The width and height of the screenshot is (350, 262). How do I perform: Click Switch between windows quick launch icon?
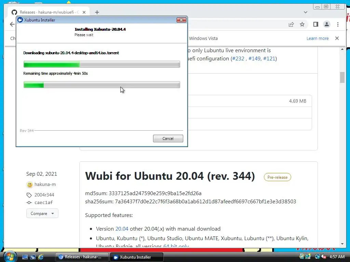click(x=32, y=257)
